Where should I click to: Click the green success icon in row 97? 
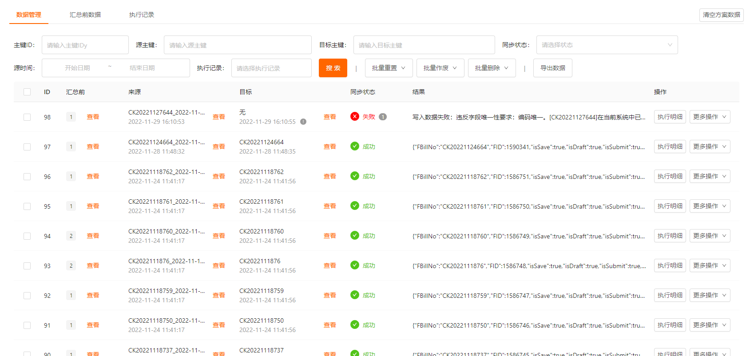click(x=354, y=146)
